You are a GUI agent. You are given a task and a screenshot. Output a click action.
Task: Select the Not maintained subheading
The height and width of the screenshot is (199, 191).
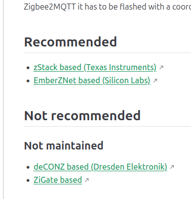[64, 145]
